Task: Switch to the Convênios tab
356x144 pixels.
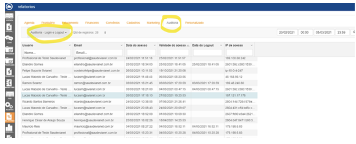Action: click(113, 23)
